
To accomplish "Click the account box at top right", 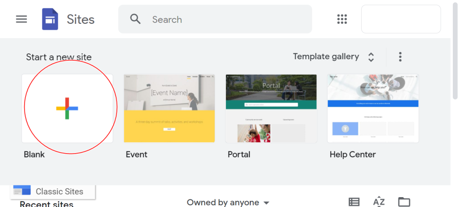I will coord(401,19).
